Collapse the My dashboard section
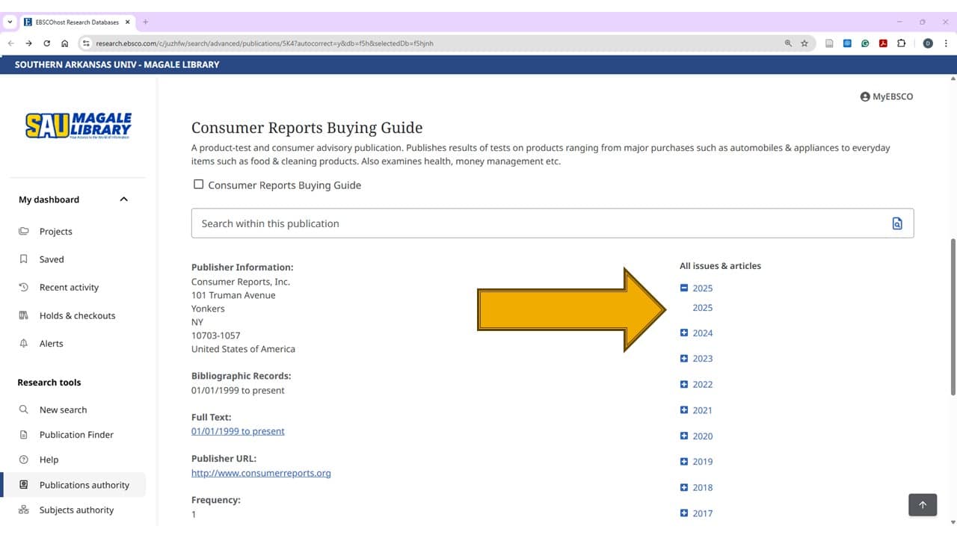This screenshot has height=538, width=957. pos(124,200)
